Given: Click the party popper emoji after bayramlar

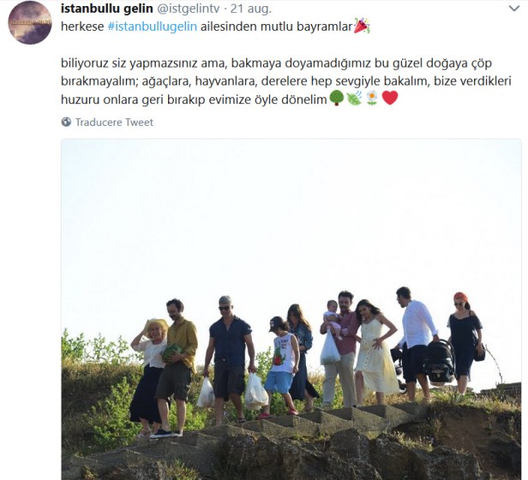Looking at the screenshot, I should pyautogui.click(x=362, y=26).
